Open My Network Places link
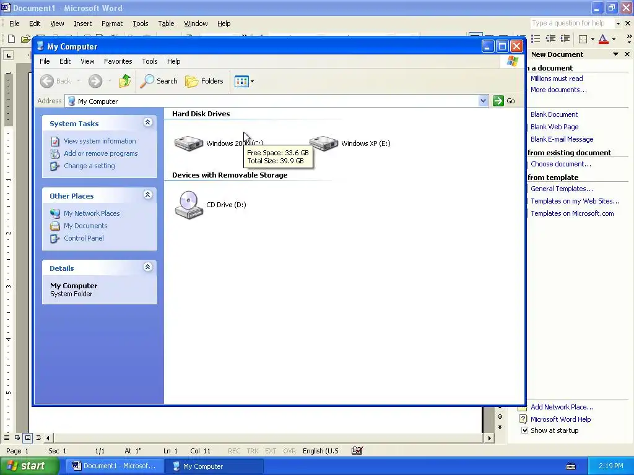The image size is (634, 475). coord(92,213)
